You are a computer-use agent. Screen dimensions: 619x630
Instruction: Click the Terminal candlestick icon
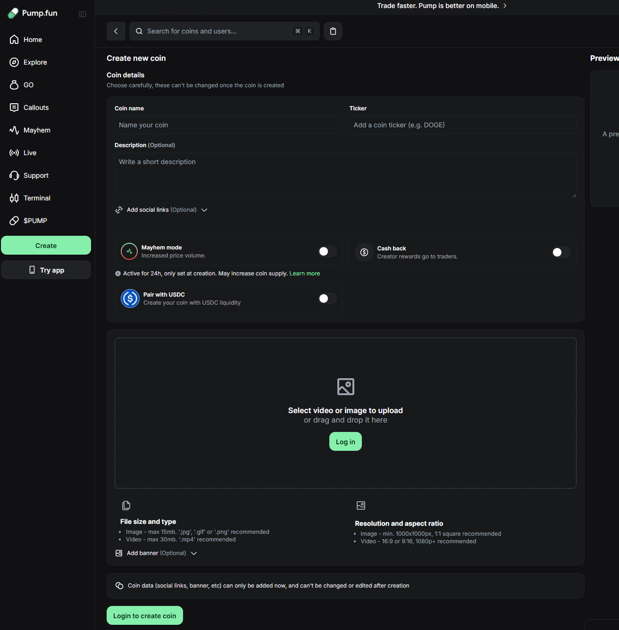(x=14, y=198)
